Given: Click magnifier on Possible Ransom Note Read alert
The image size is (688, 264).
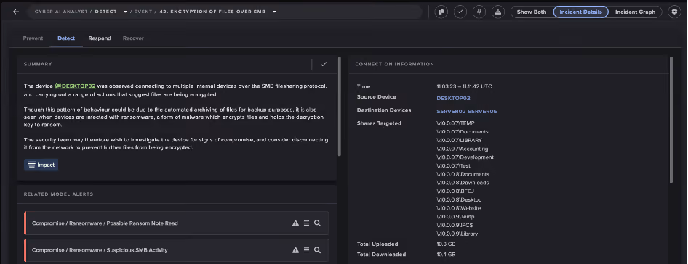Looking at the screenshot, I should pos(317,223).
